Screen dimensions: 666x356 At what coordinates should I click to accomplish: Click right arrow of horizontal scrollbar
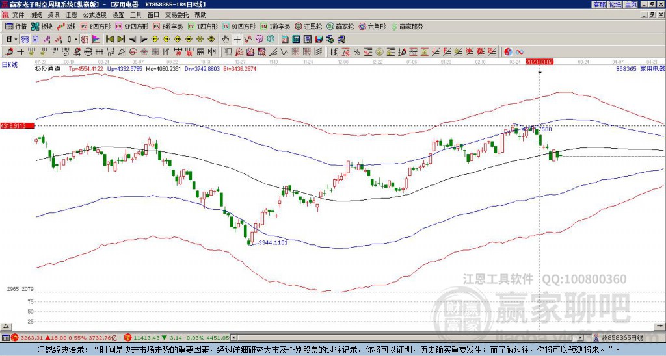point(581,338)
